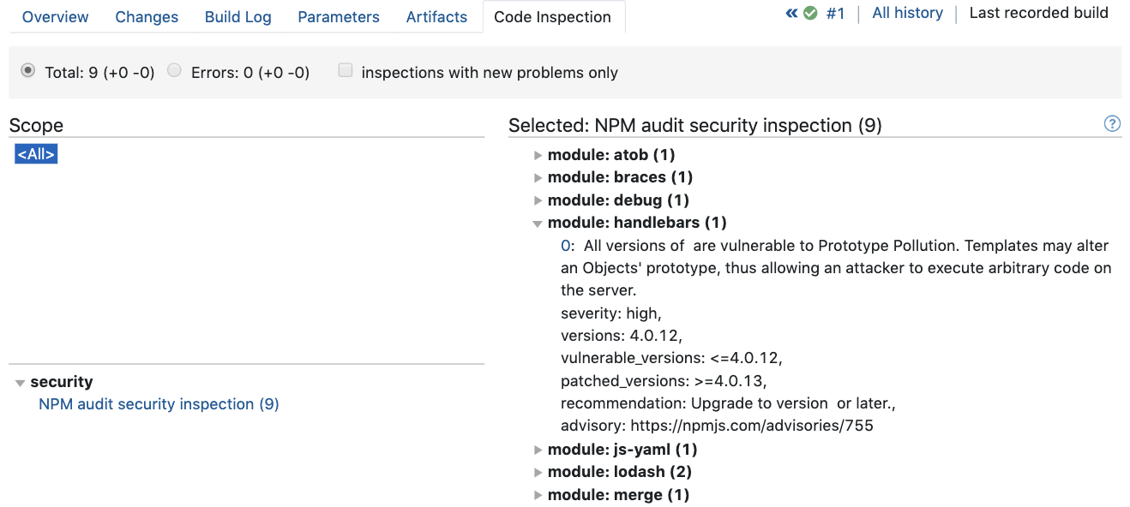Click the green build success status icon
This screenshot has width=1130, height=507.
coord(810,14)
